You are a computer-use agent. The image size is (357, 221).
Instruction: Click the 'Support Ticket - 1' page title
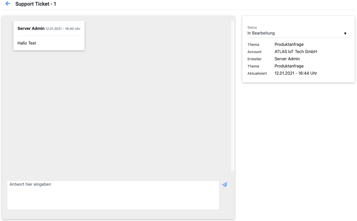[36, 4]
